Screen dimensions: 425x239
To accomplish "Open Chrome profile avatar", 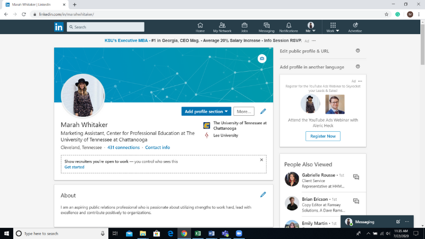I will click(x=410, y=14).
